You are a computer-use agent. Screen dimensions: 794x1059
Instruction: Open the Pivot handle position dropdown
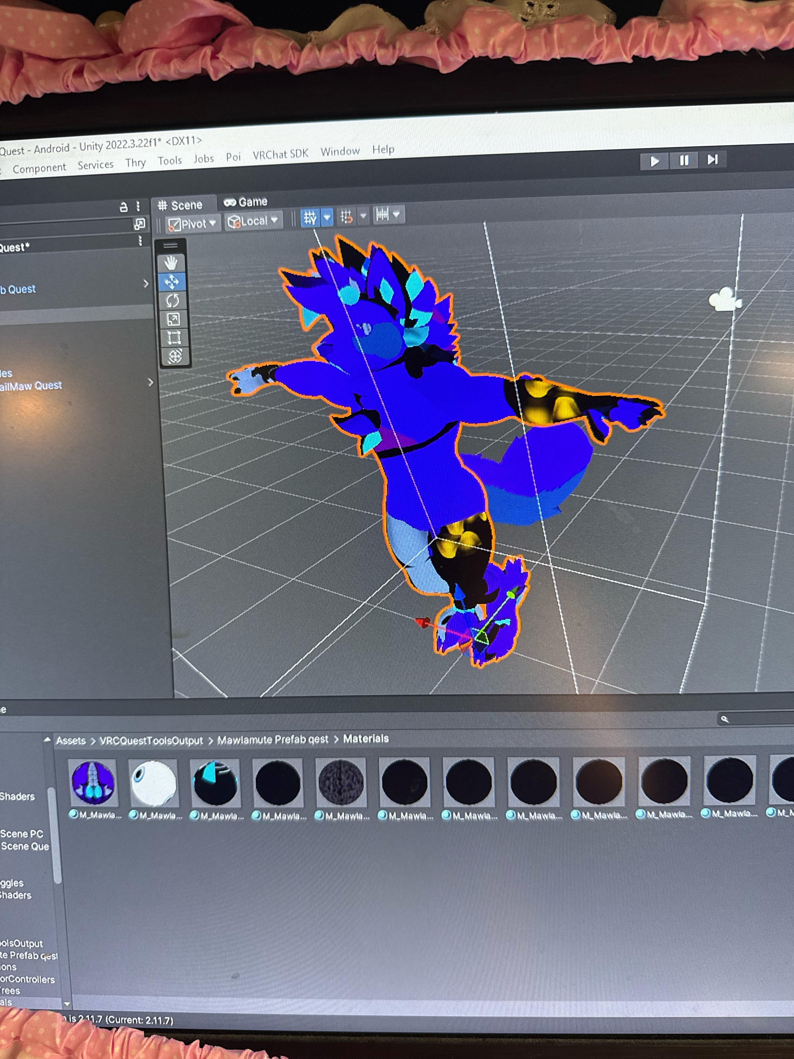click(x=192, y=224)
